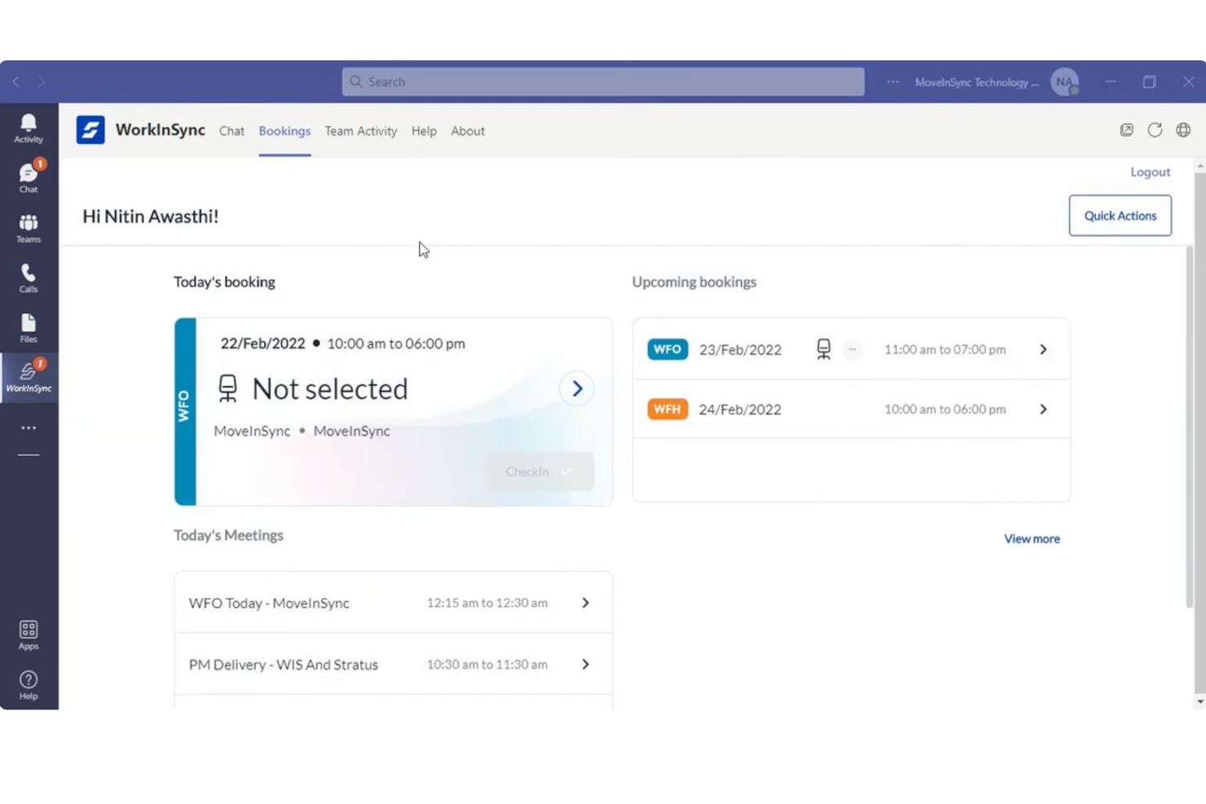Open the Calls phone icon
The image size is (1206, 804).
(29, 278)
